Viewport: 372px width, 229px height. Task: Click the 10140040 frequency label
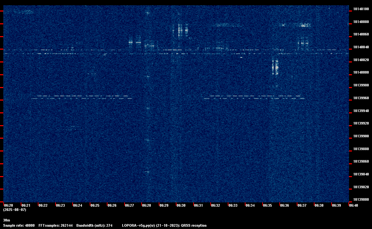click(x=361, y=47)
